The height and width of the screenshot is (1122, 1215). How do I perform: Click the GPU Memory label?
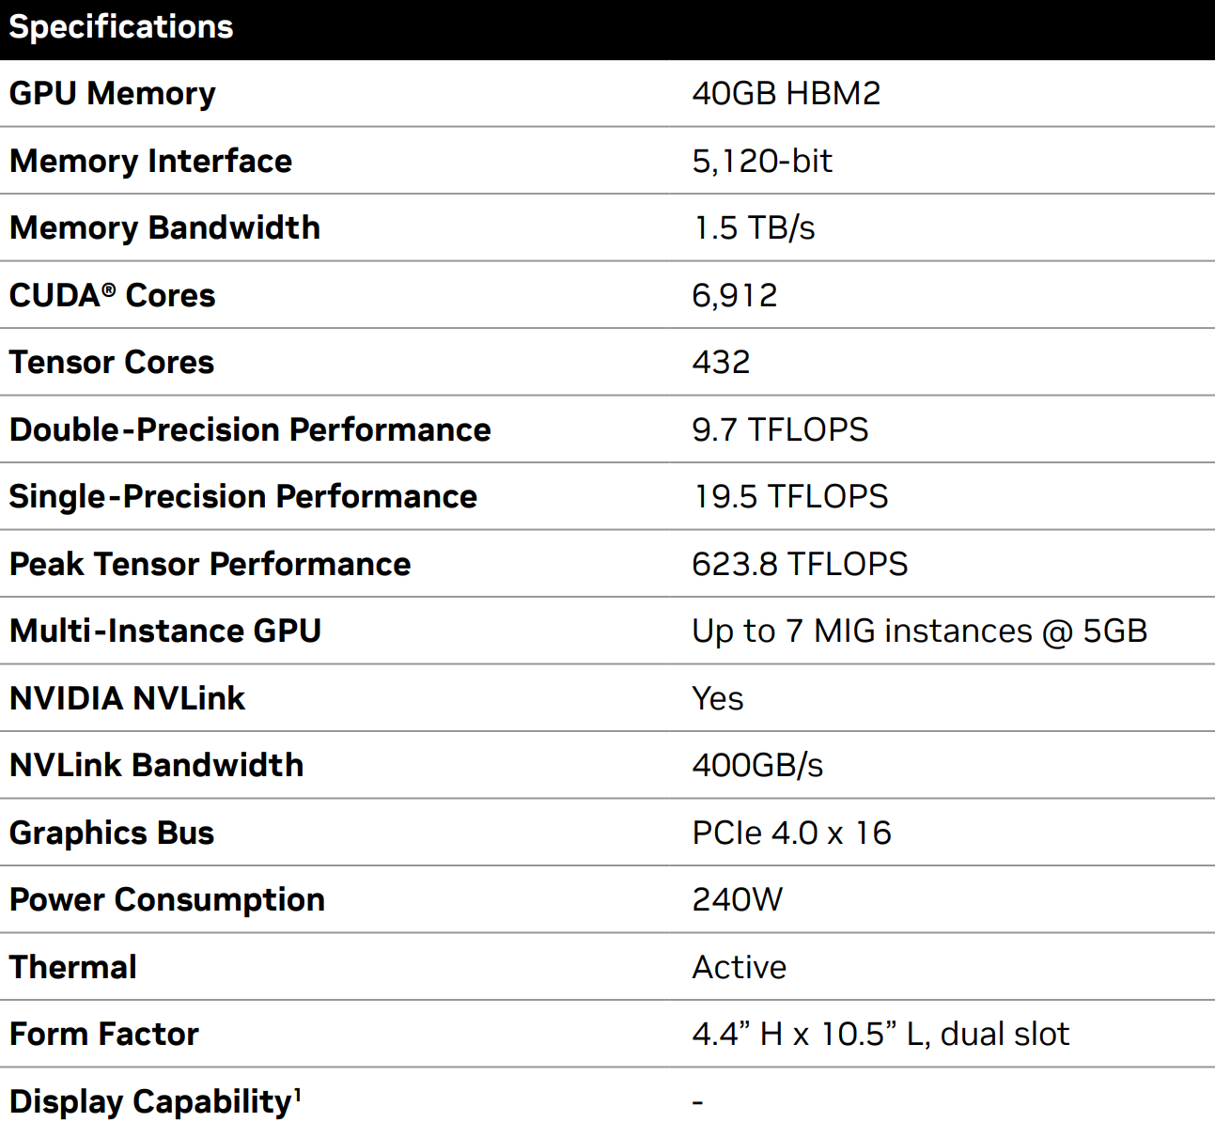(113, 94)
